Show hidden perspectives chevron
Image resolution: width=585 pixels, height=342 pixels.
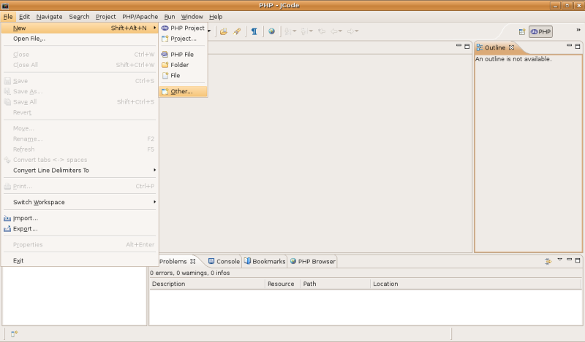[x=578, y=31]
